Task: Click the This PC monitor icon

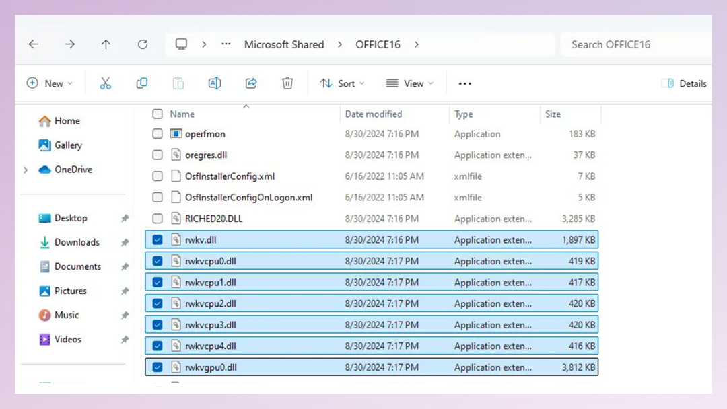Action: point(181,44)
